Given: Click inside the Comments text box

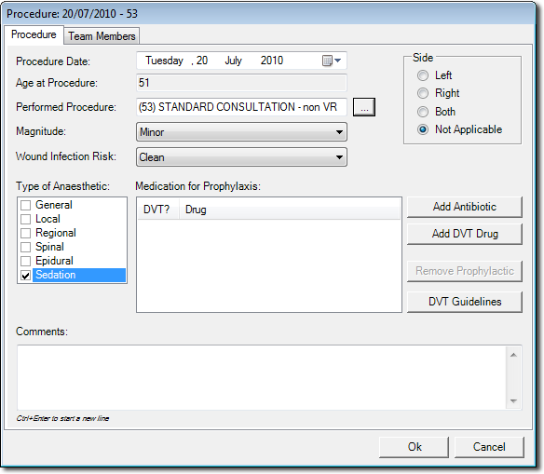Looking at the screenshot, I should point(263,377).
